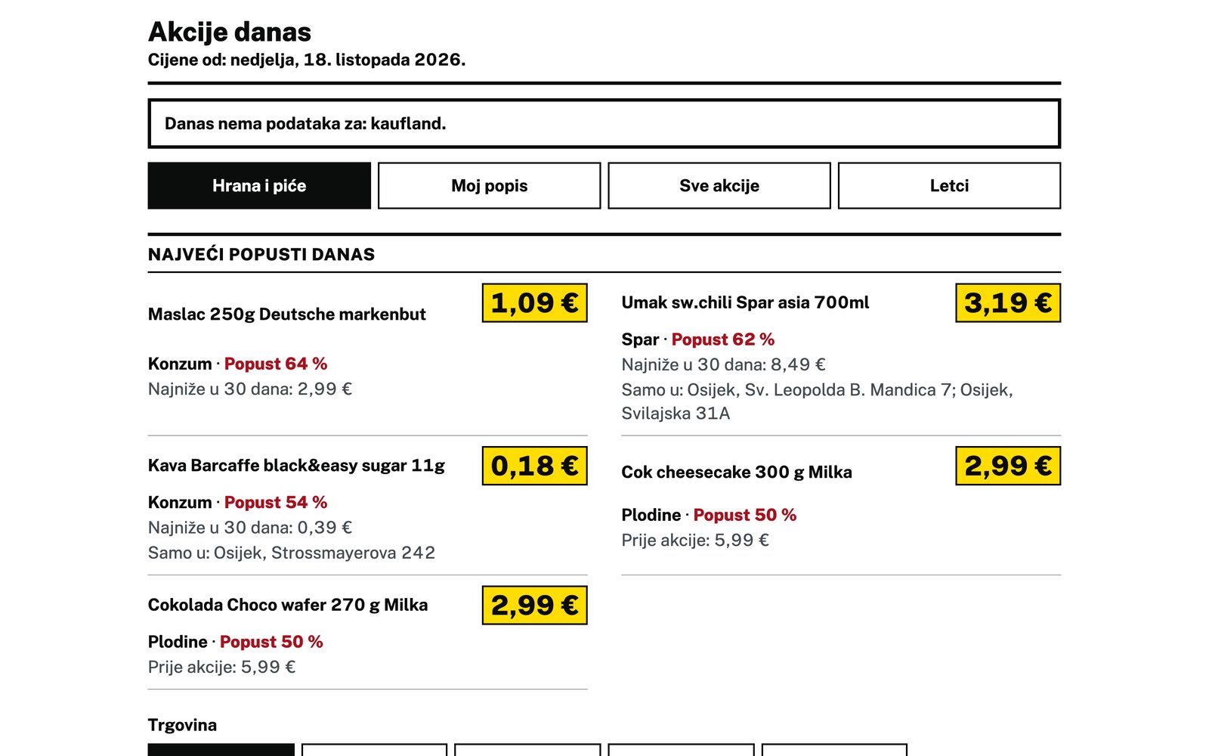The image size is (1209, 756).
Task: Click Samo u: Osijek, Strossmayerova 242
Action: coord(292,553)
